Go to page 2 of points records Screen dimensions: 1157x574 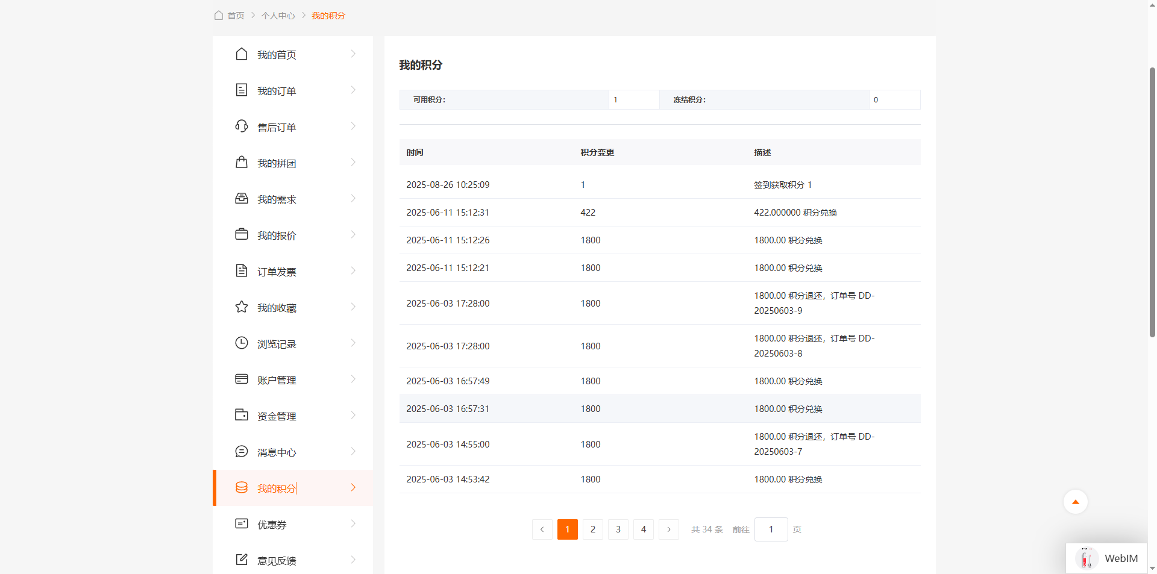pyautogui.click(x=592, y=529)
